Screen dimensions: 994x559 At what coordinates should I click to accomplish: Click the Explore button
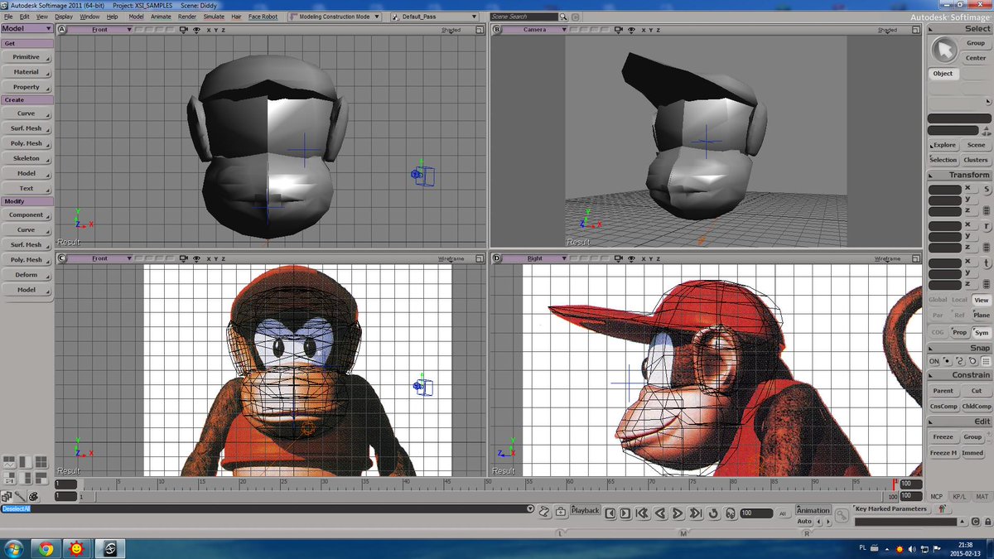(943, 145)
